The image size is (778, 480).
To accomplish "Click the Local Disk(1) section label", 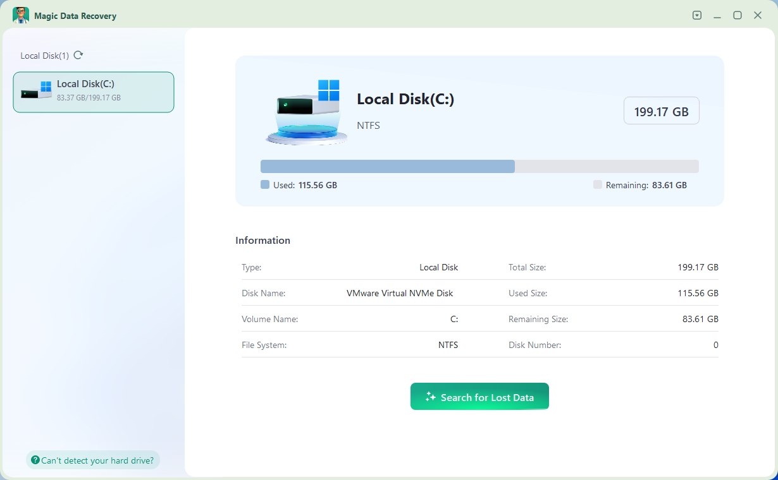I will [x=44, y=56].
